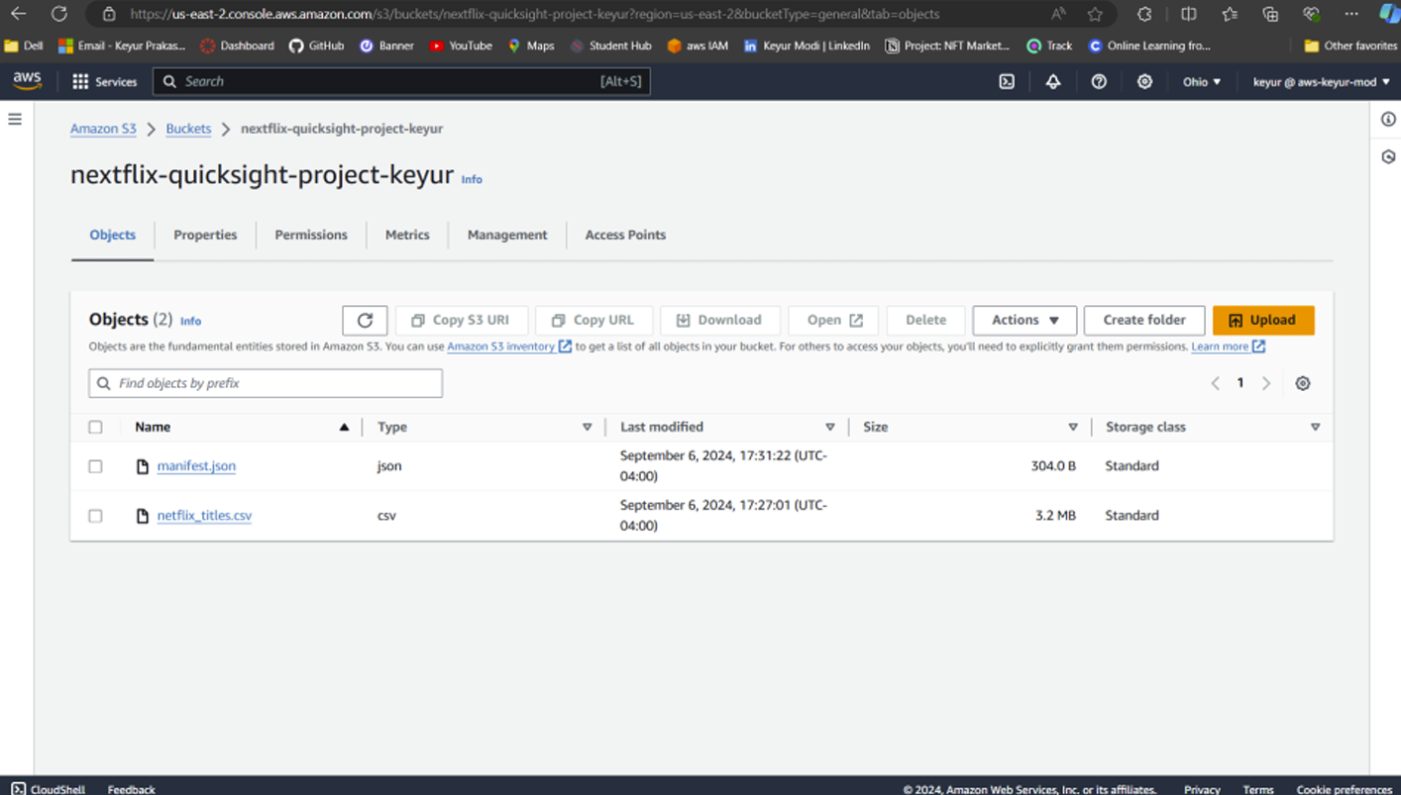
Task: Check the netflix_titles.csv row checkbox
Action: tap(95, 516)
